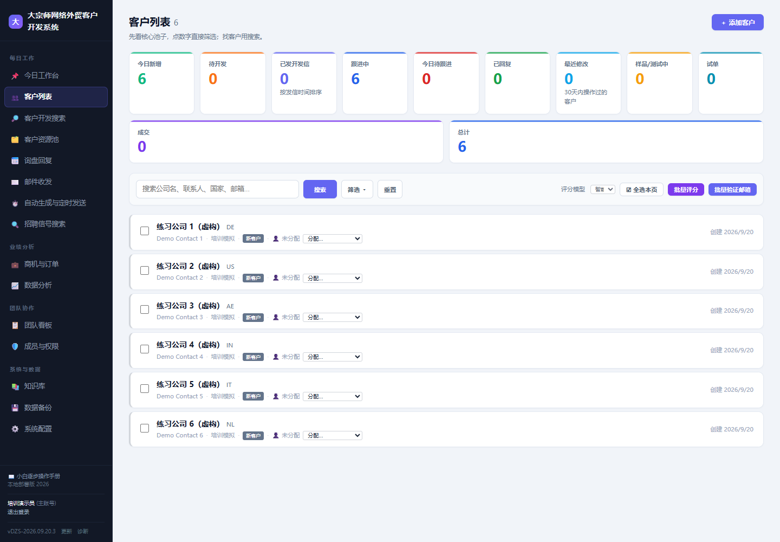
Task: Open the 分配 dropdown for 练习公司 4
Action: 333,357
